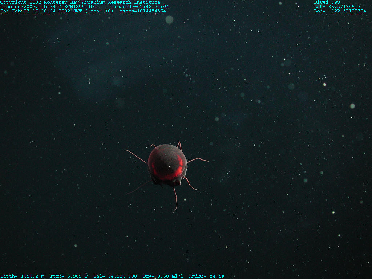Click the Xmiss= 84.5% reading
Screen dimensions: 372x279
click(206, 276)
